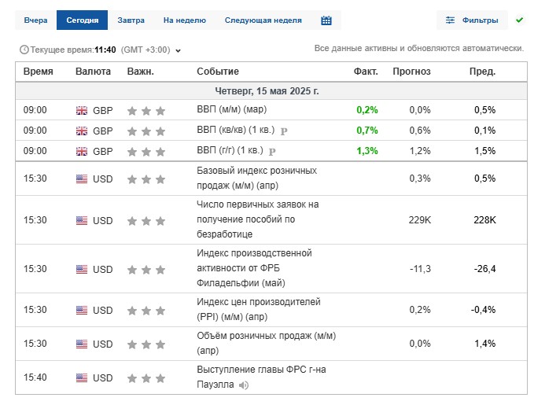The height and width of the screenshot is (405, 534).
Task: Select the Сегодня tab
Action: pyautogui.click(x=82, y=20)
